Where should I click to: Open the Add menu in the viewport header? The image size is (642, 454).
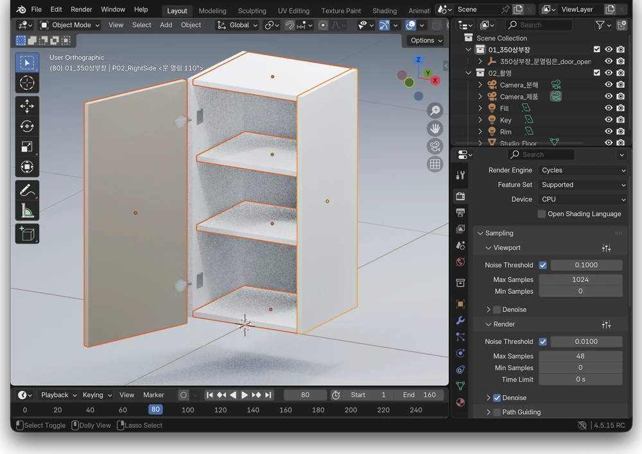(x=166, y=25)
